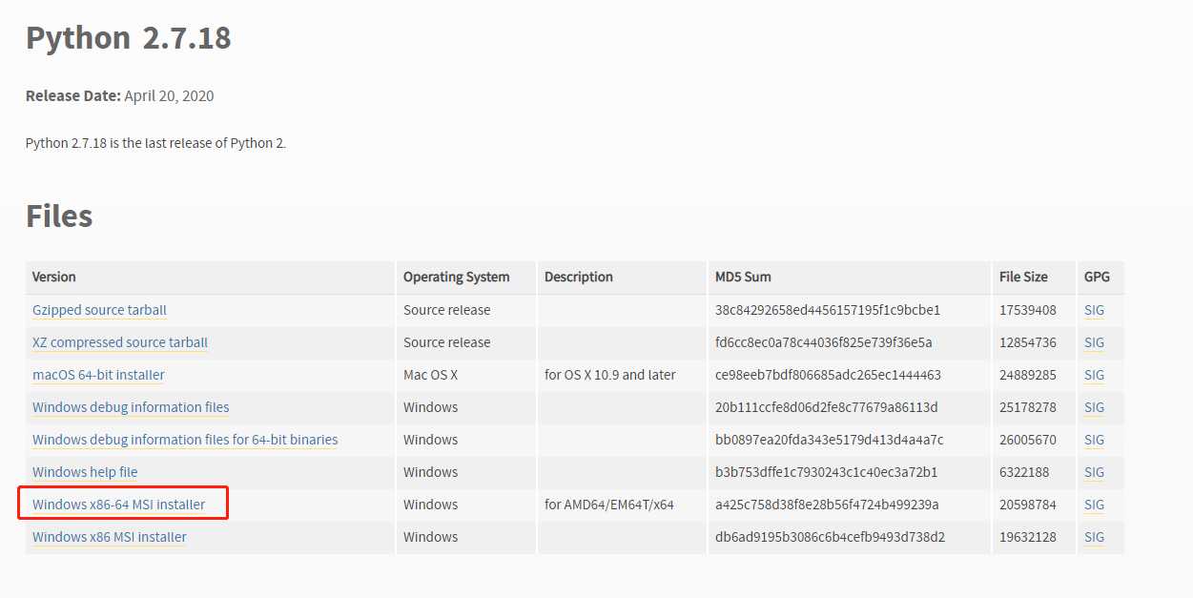
Task: Select MD5 sum 20b111ccfe8d06d2fe8c77679a86113d
Action: (827, 407)
